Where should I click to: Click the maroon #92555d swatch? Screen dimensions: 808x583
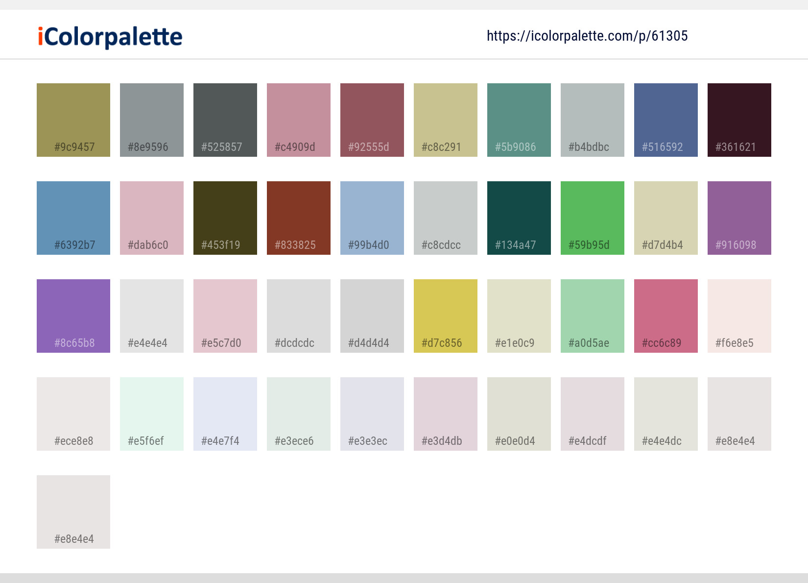372,120
